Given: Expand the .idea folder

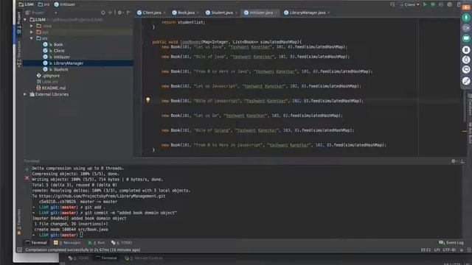Looking at the screenshot, I should [31, 26].
